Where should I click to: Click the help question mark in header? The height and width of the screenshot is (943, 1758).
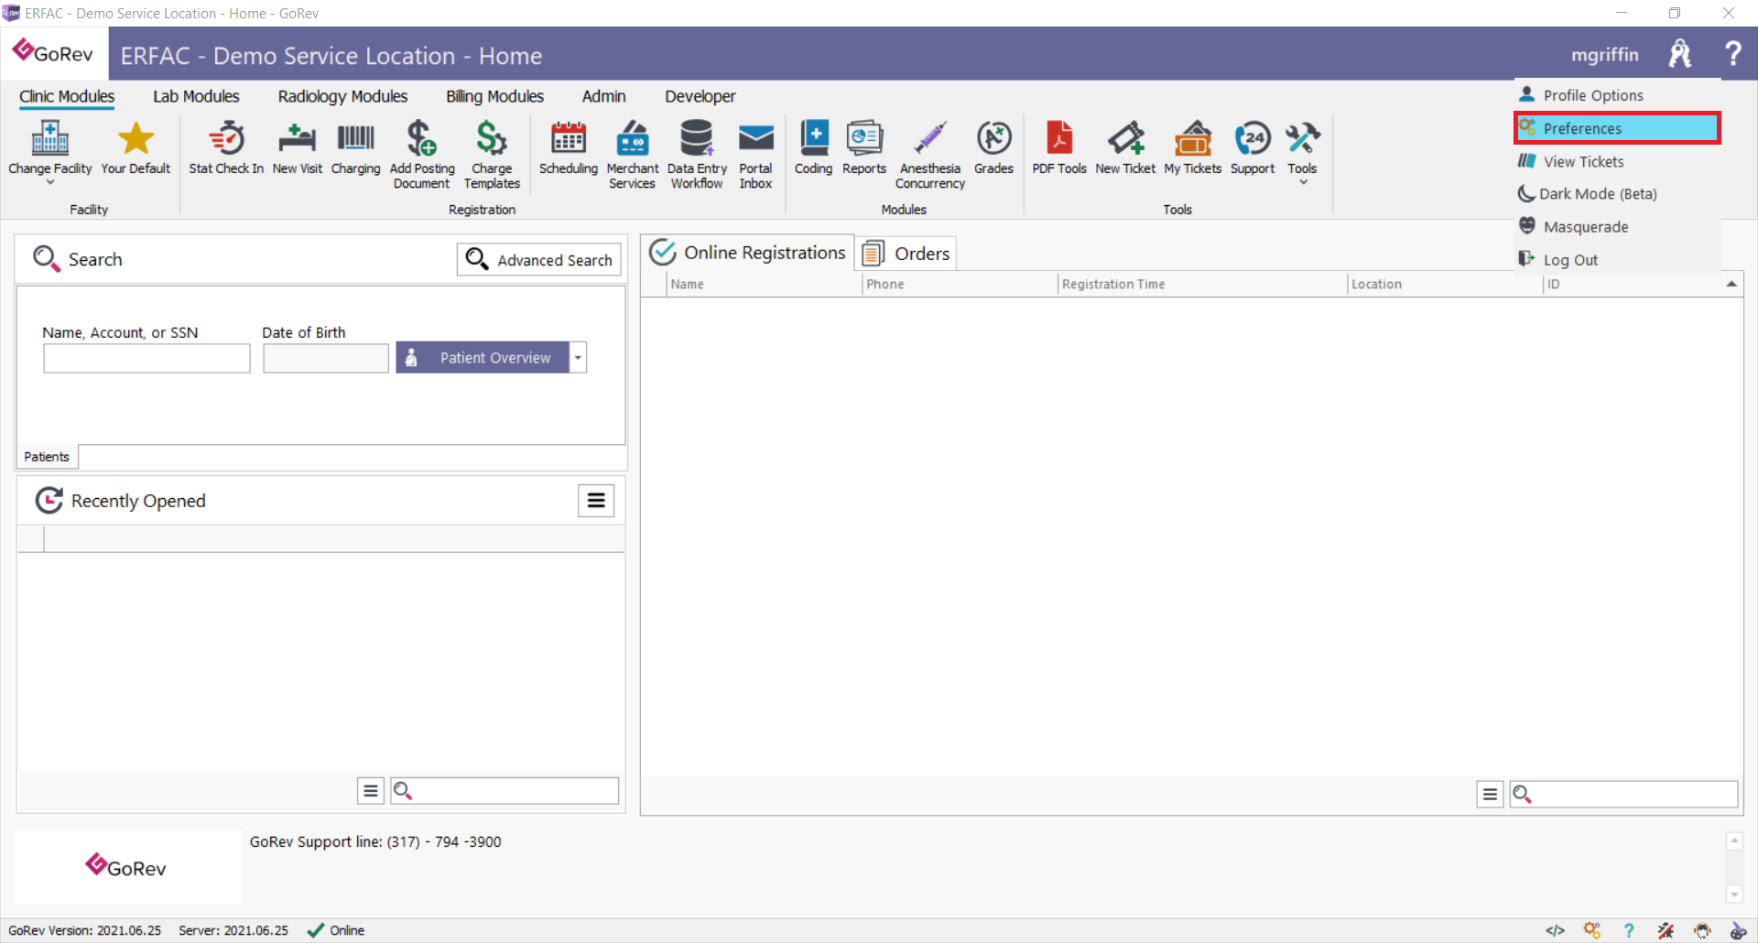[1732, 54]
